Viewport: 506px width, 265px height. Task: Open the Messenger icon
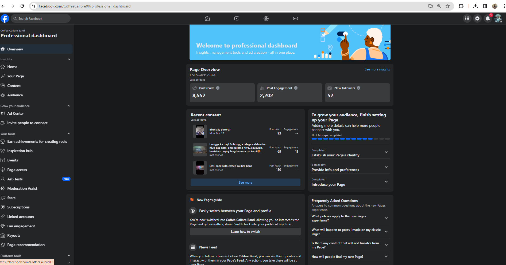(x=477, y=18)
